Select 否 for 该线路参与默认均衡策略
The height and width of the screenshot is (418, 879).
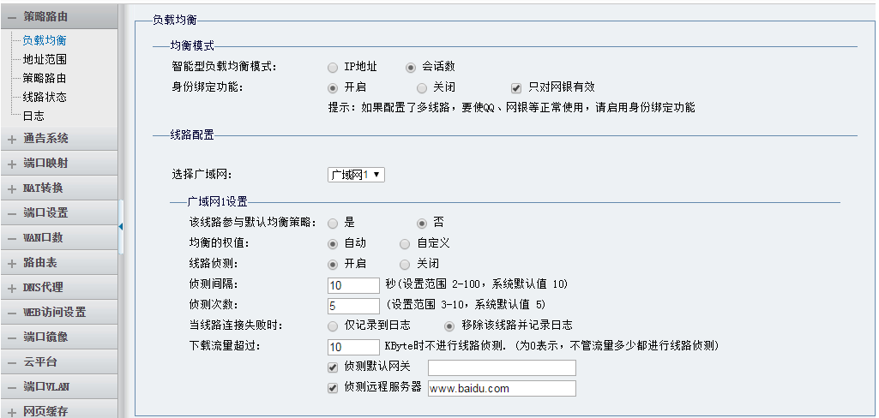tap(422, 224)
